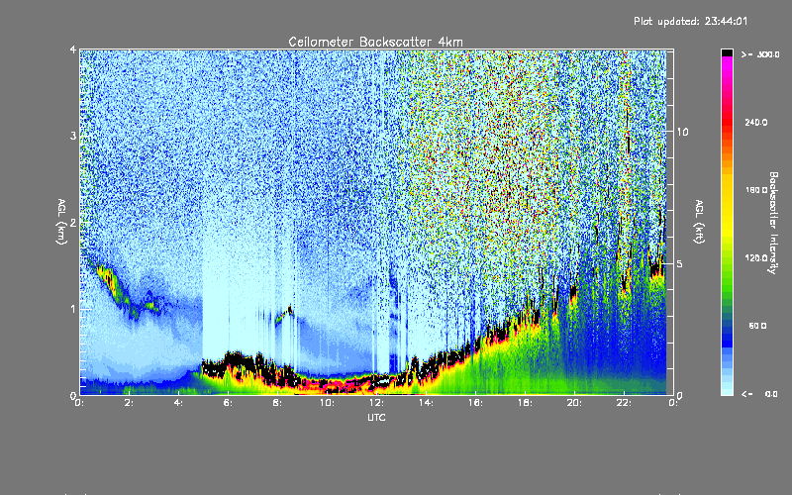
Task: Click the final "0:" tick after 22:
Action: 673,403
